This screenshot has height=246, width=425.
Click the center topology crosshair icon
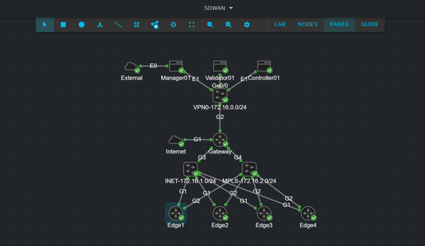(x=173, y=24)
